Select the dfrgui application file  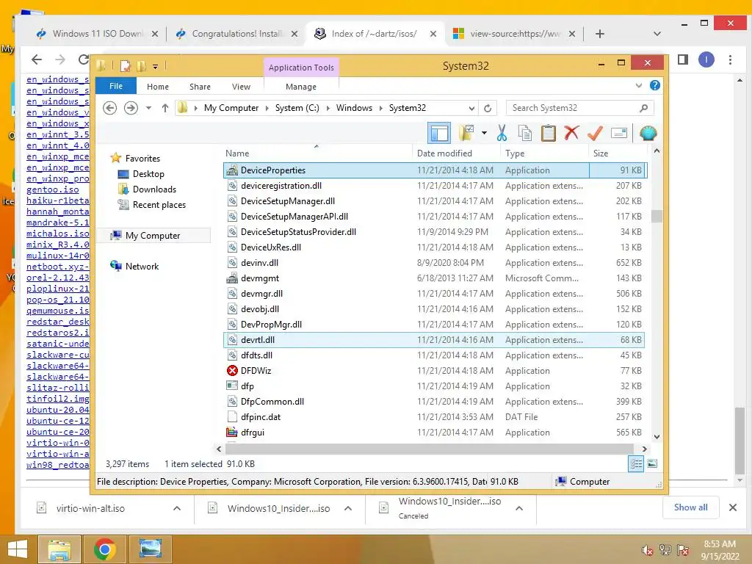pyautogui.click(x=434, y=432)
